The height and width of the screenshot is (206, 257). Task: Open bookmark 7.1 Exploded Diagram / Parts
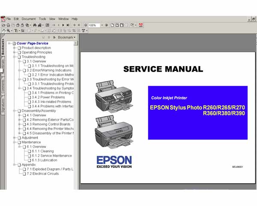(50, 169)
